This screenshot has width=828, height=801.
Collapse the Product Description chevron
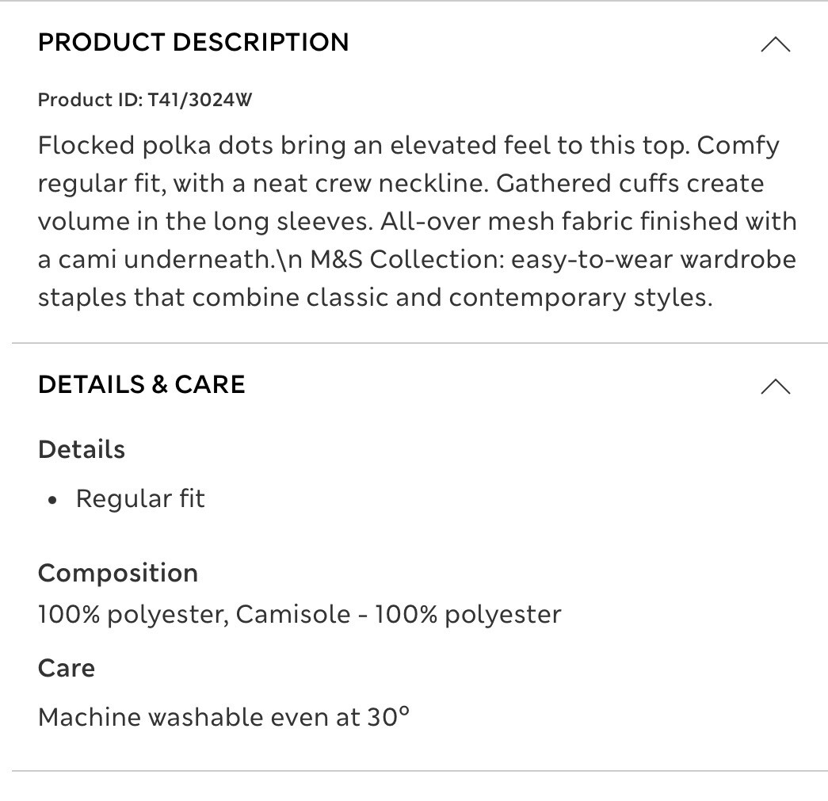pos(775,44)
